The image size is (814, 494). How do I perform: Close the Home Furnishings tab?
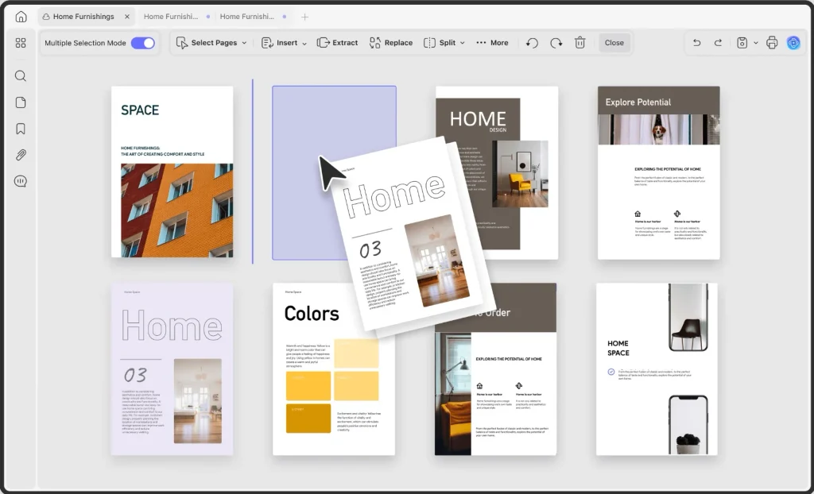(127, 17)
